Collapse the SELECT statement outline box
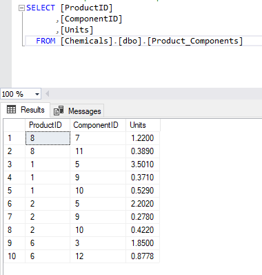Viewport: 262px width, 275px height. tap(21, 8)
